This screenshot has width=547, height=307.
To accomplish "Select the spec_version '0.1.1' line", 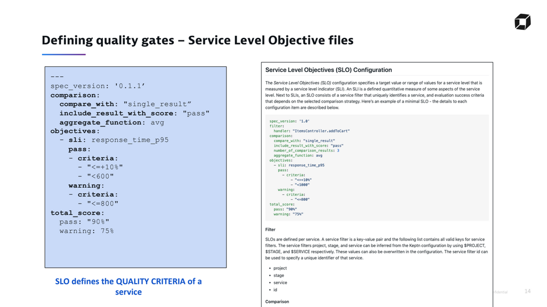I will tap(98, 86).
